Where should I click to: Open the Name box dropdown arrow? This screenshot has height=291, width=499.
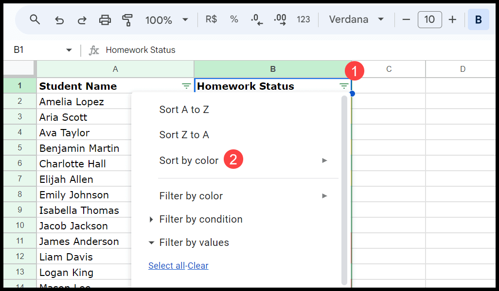click(x=69, y=50)
